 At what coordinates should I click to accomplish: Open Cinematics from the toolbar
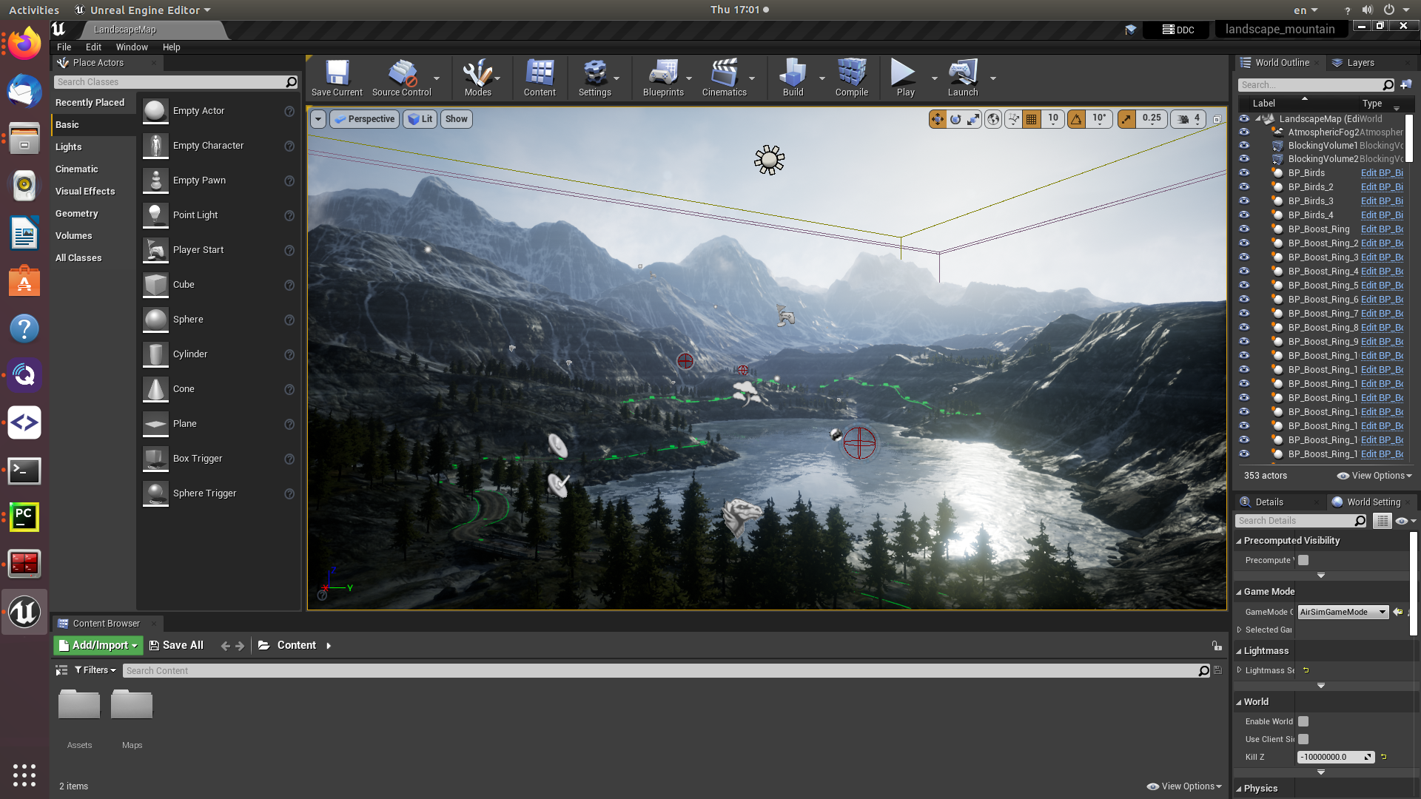[724, 78]
